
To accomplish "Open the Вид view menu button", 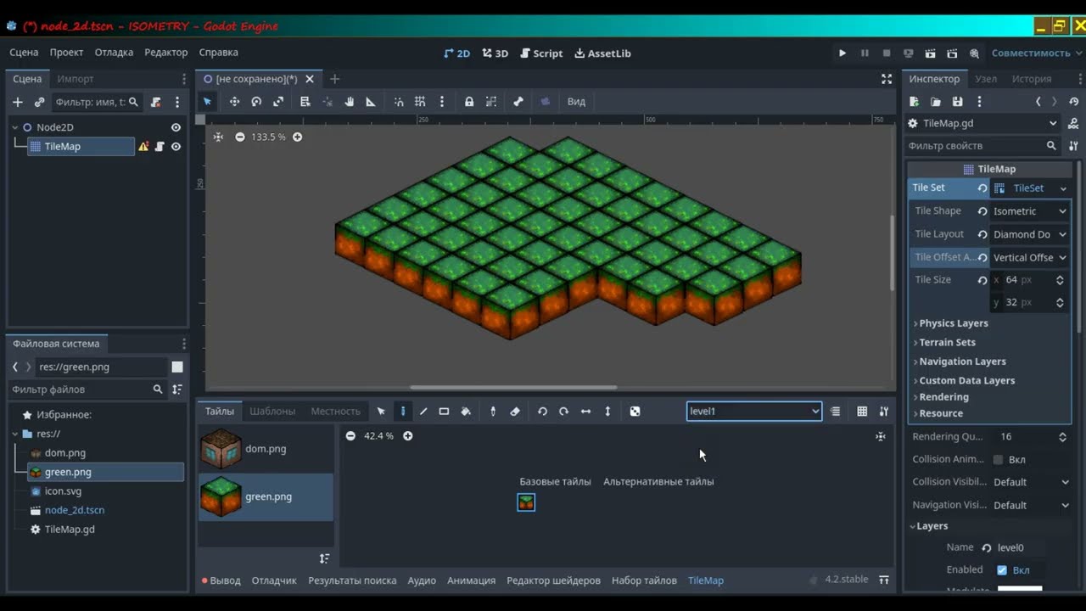I will (x=576, y=101).
